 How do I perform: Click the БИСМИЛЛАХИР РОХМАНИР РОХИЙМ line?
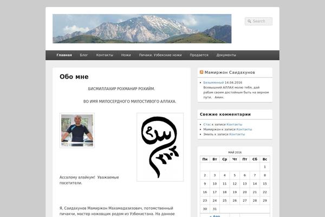tap(121, 88)
